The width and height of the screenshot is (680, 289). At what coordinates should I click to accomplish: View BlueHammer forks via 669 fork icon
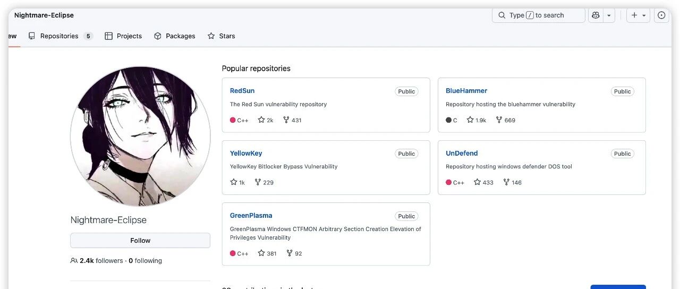point(505,120)
